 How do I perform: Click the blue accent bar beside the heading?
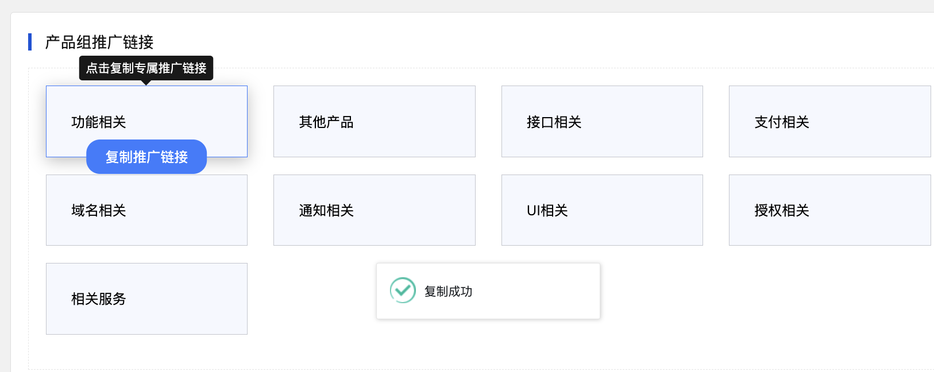pyautogui.click(x=30, y=42)
